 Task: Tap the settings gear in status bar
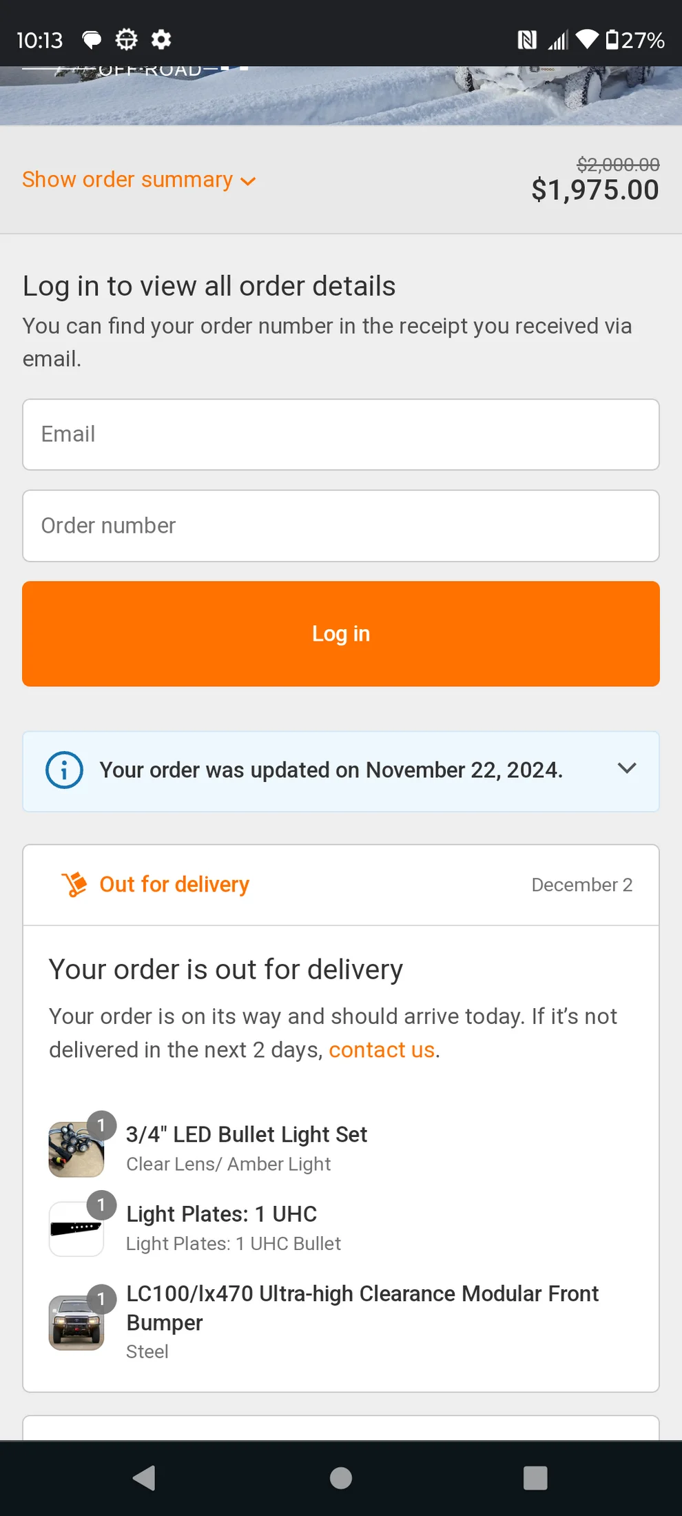click(x=161, y=39)
